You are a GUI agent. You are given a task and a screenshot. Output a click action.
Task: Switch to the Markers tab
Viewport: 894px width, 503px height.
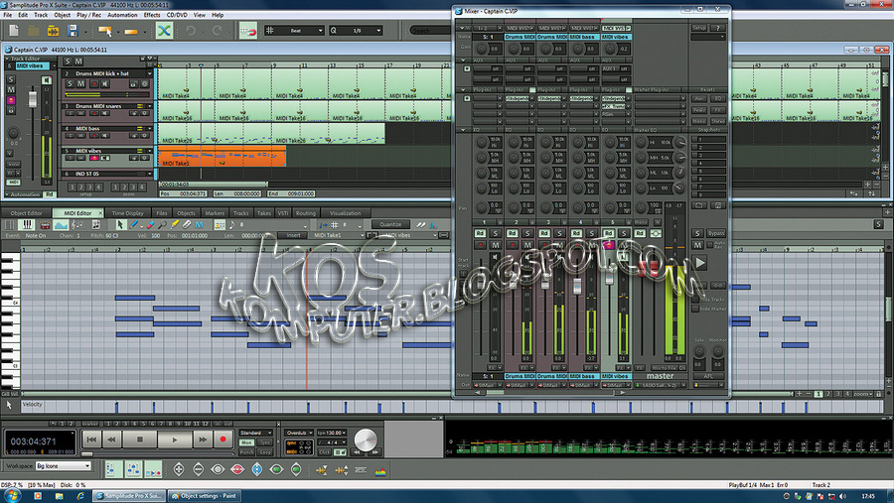[x=215, y=213]
